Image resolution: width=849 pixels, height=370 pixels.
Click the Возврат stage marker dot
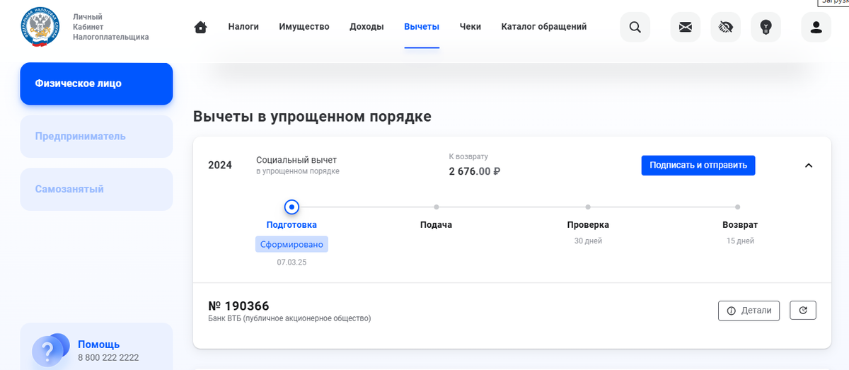(738, 207)
